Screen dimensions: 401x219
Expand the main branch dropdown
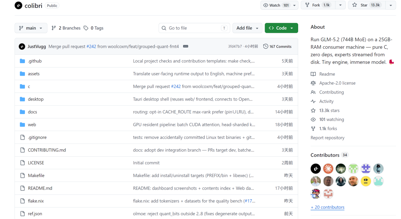[31, 28]
